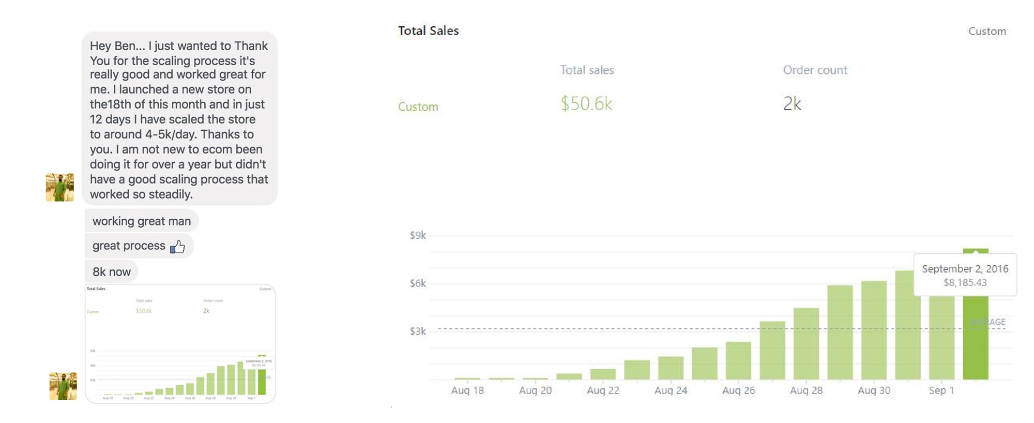
Task: Click the Total Sales panel heading
Action: [x=428, y=31]
